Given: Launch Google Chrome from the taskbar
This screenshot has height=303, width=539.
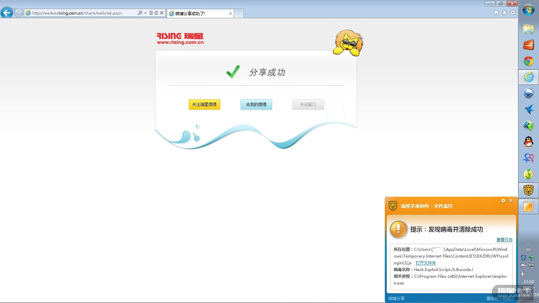Looking at the screenshot, I should 529,61.
